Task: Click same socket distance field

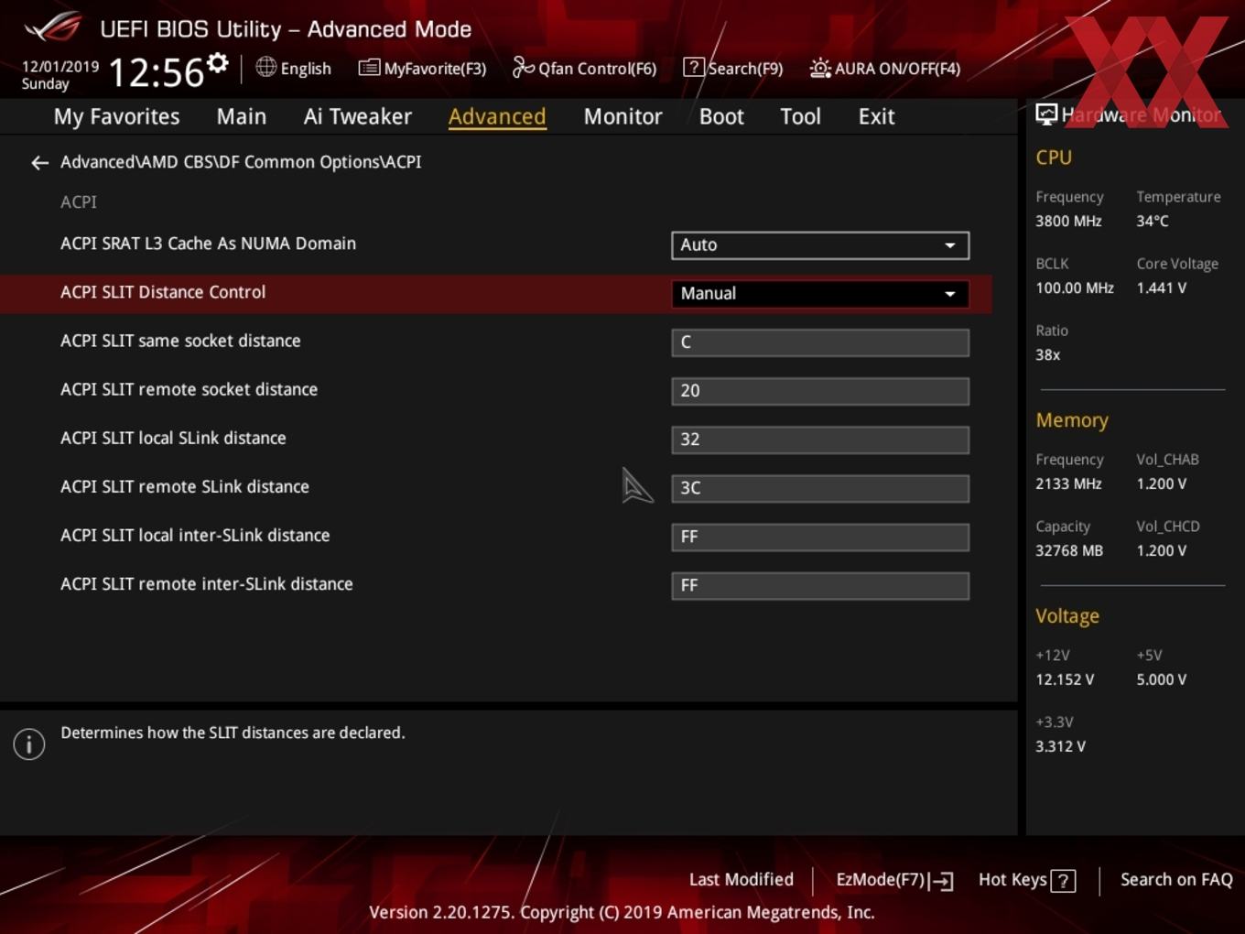Action: pyautogui.click(x=820, y=342)
